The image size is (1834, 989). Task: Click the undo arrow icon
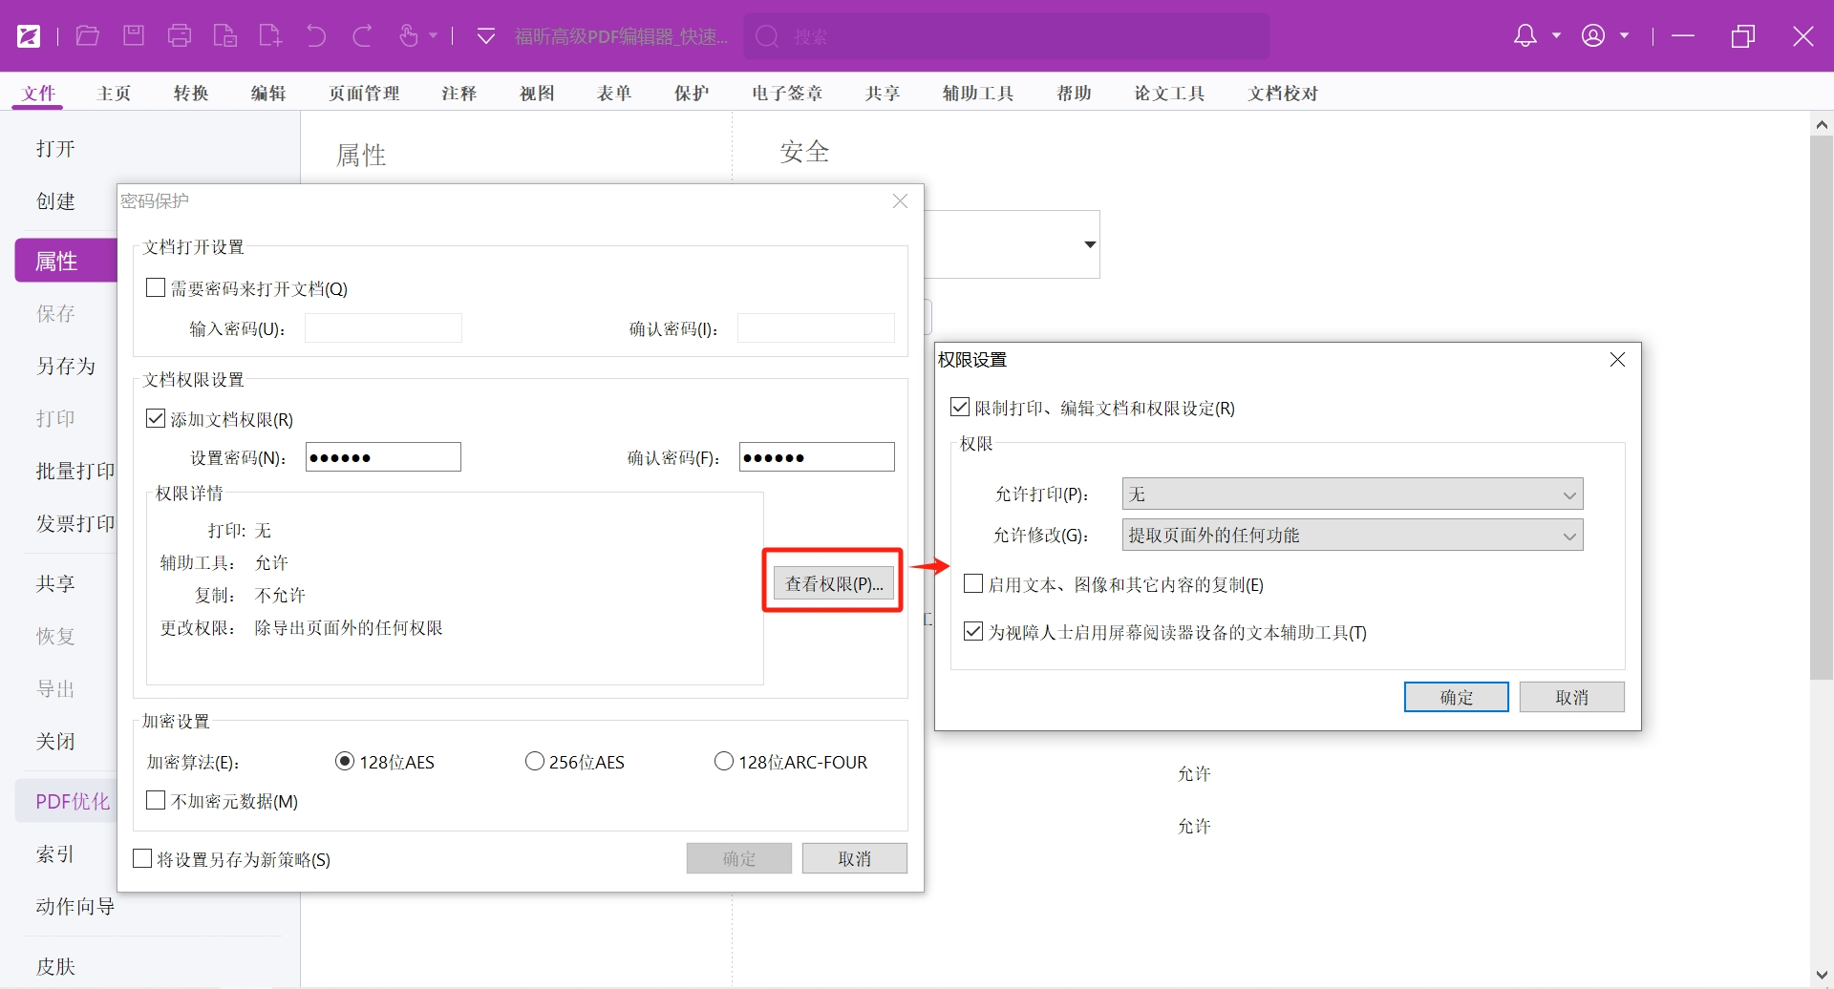316,36
